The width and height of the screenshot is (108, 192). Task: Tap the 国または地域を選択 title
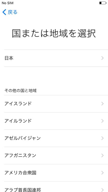pos(54,33)
